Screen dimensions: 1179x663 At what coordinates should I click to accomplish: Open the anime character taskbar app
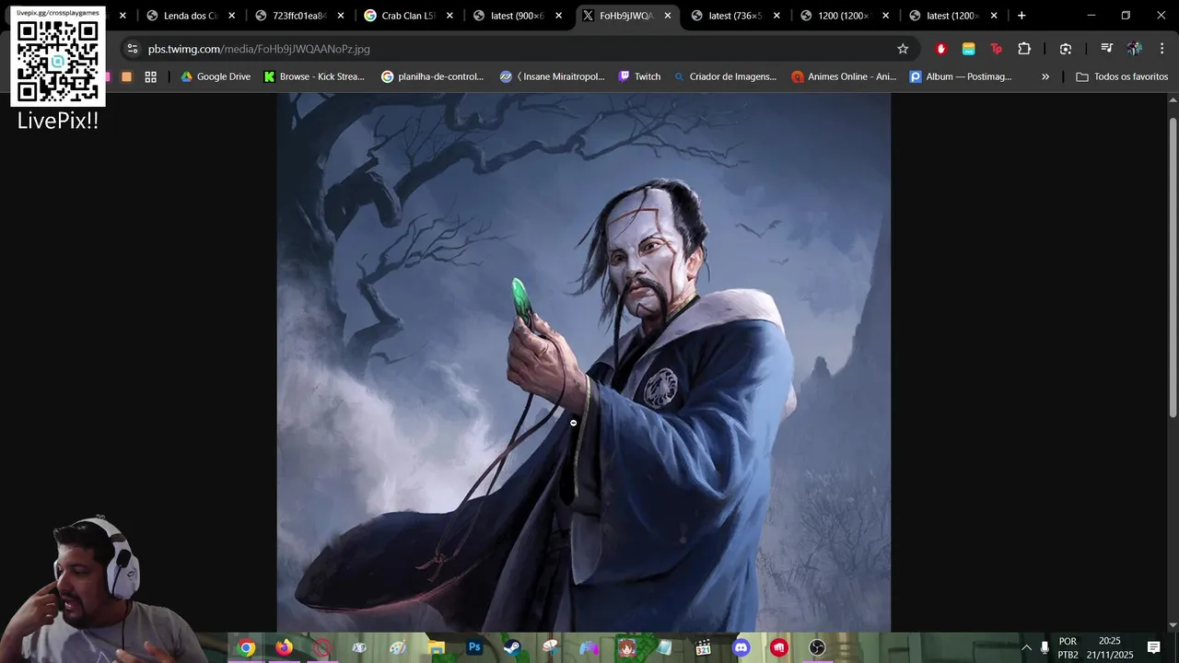[626, 648]
